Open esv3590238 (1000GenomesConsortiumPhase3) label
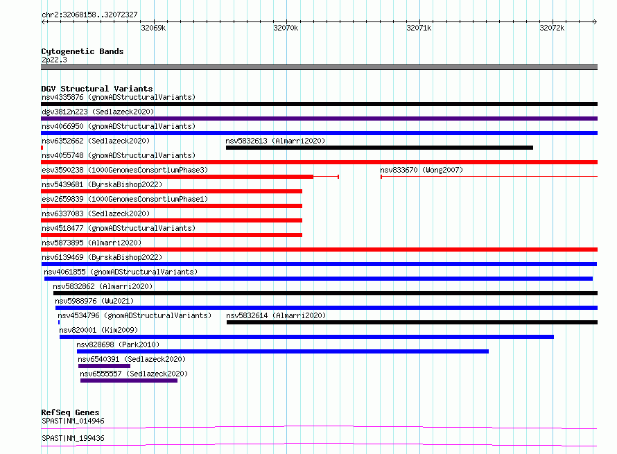 tap(125, 170)
